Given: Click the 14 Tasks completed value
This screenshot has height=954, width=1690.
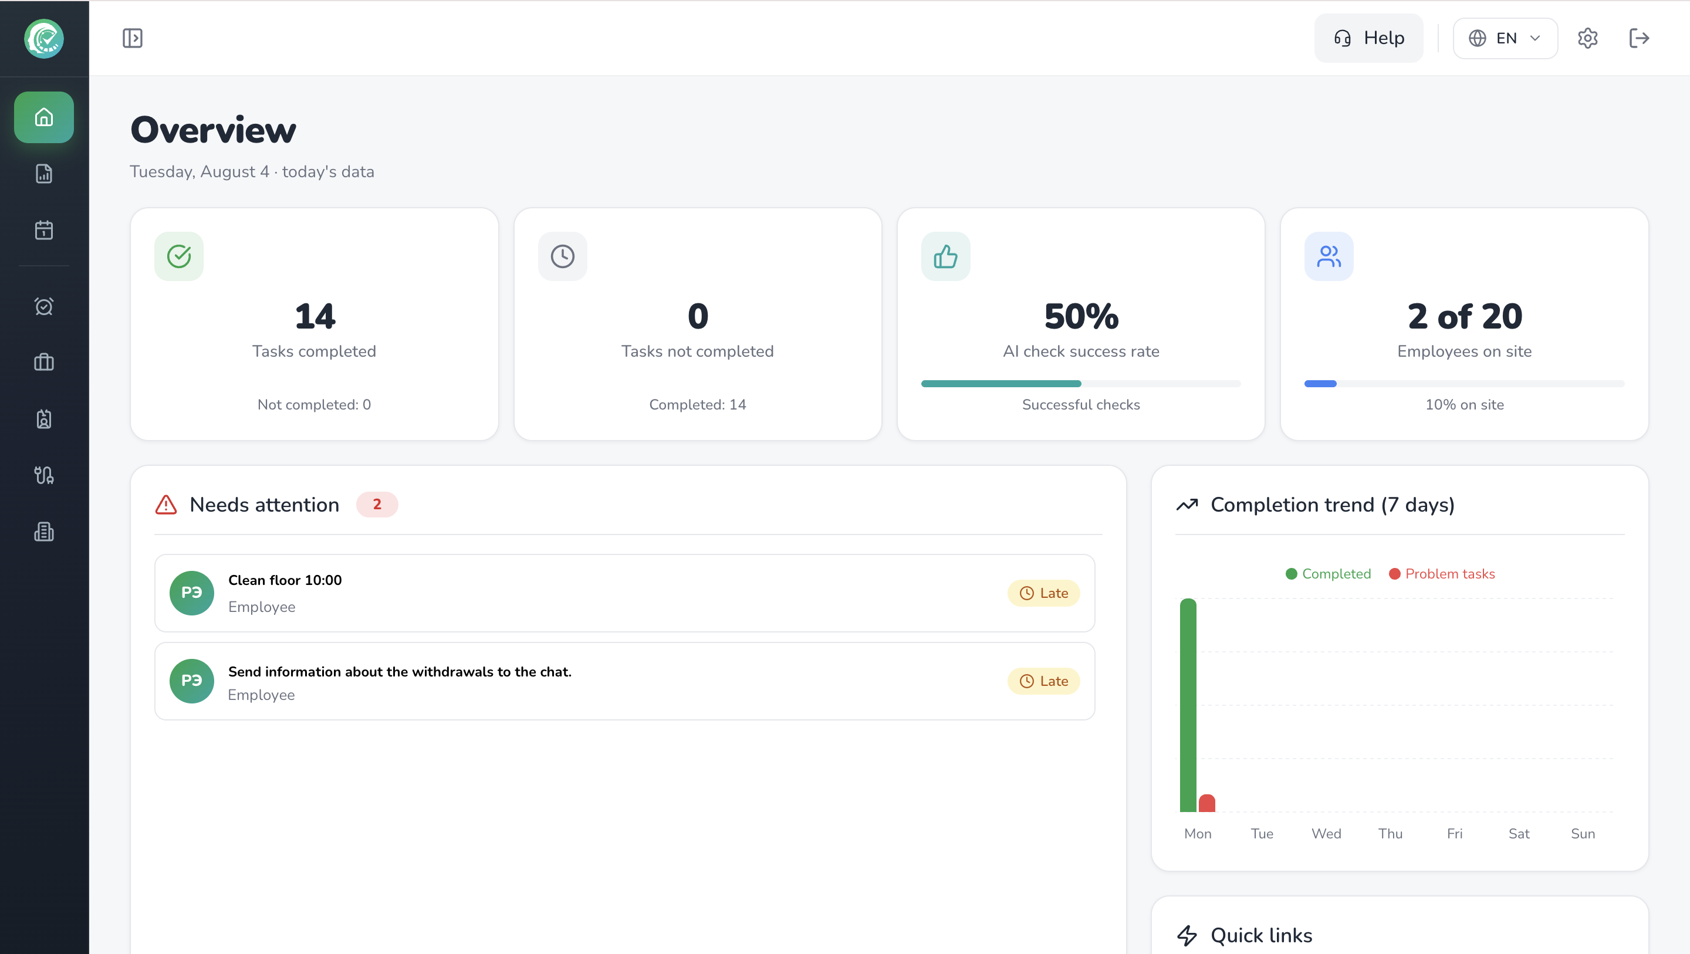Looking at the screenshot, I should (315, 316).
